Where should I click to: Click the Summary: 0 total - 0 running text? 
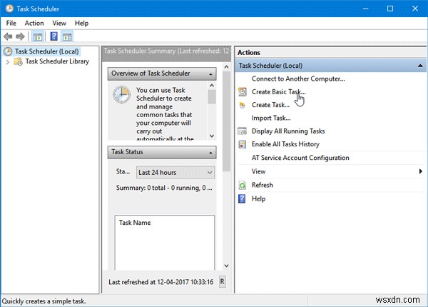pos(164,188)
